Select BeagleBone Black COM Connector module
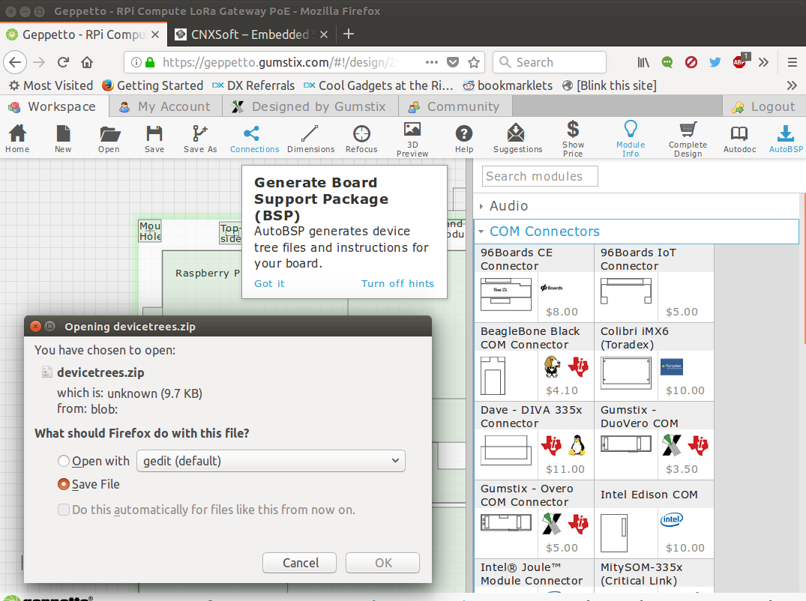 534,362
